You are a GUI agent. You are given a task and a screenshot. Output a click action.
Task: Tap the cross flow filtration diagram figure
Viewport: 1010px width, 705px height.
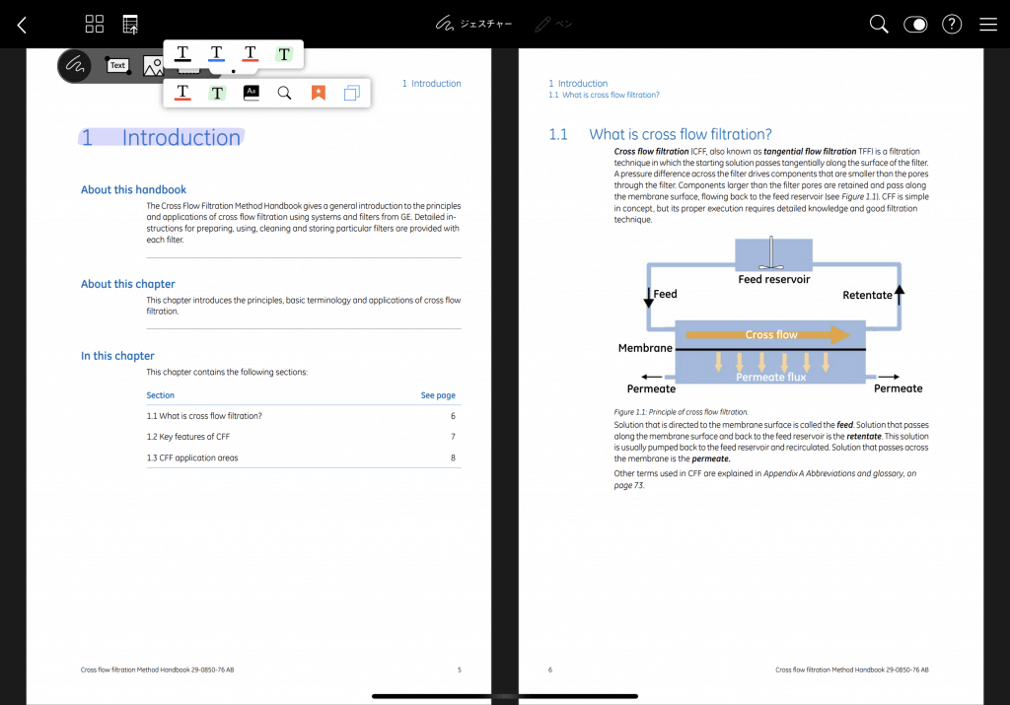771,316
